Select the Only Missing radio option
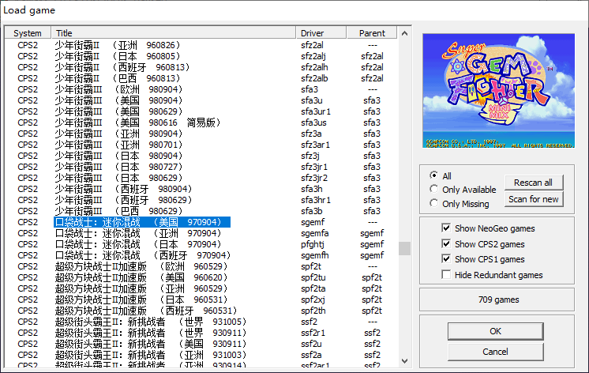The image size is (589, 373). tap(433, 204)
